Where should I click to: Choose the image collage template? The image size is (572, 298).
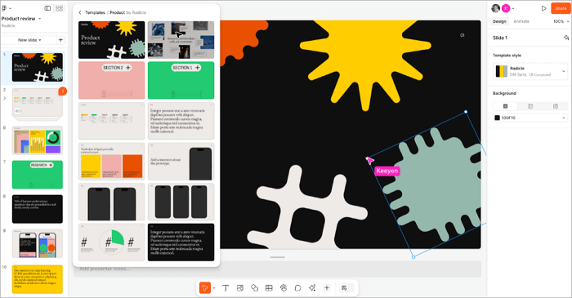click(181, 40)
